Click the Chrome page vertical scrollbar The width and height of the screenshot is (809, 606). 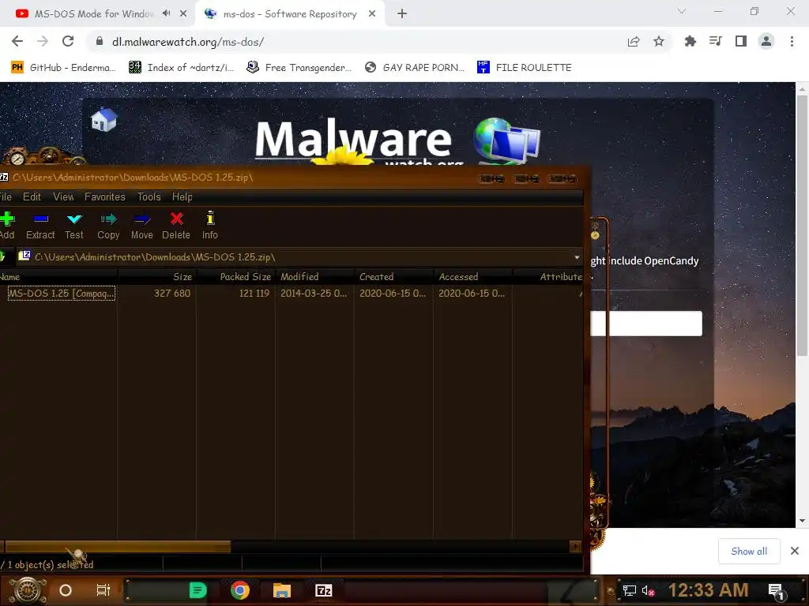(x=802, y=225)
